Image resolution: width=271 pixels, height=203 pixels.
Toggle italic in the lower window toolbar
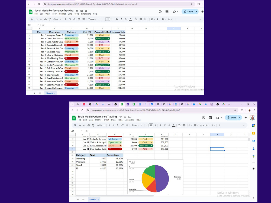165,125
